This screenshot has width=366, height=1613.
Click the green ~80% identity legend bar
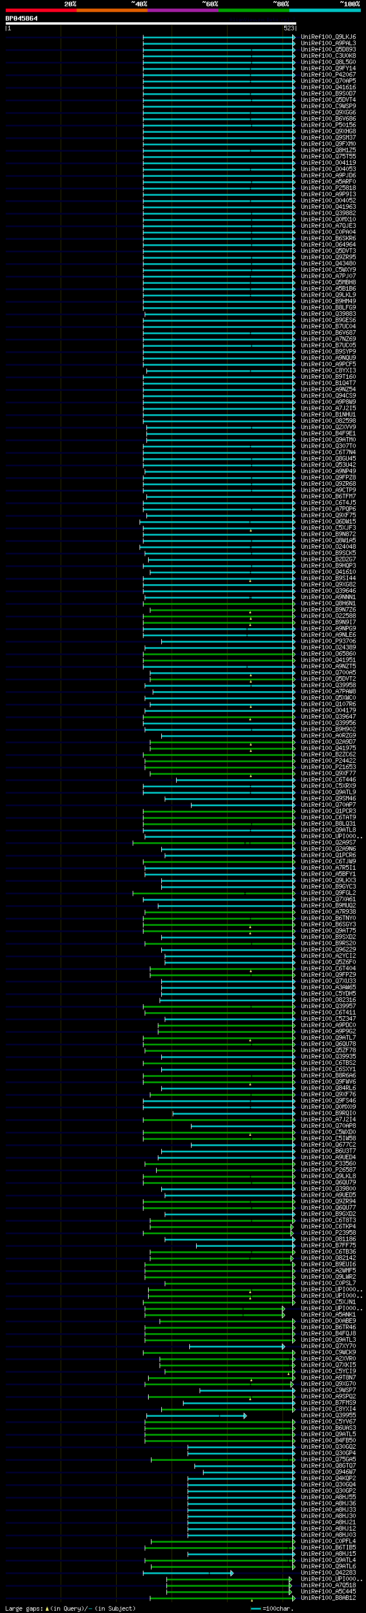click(254, 10)
